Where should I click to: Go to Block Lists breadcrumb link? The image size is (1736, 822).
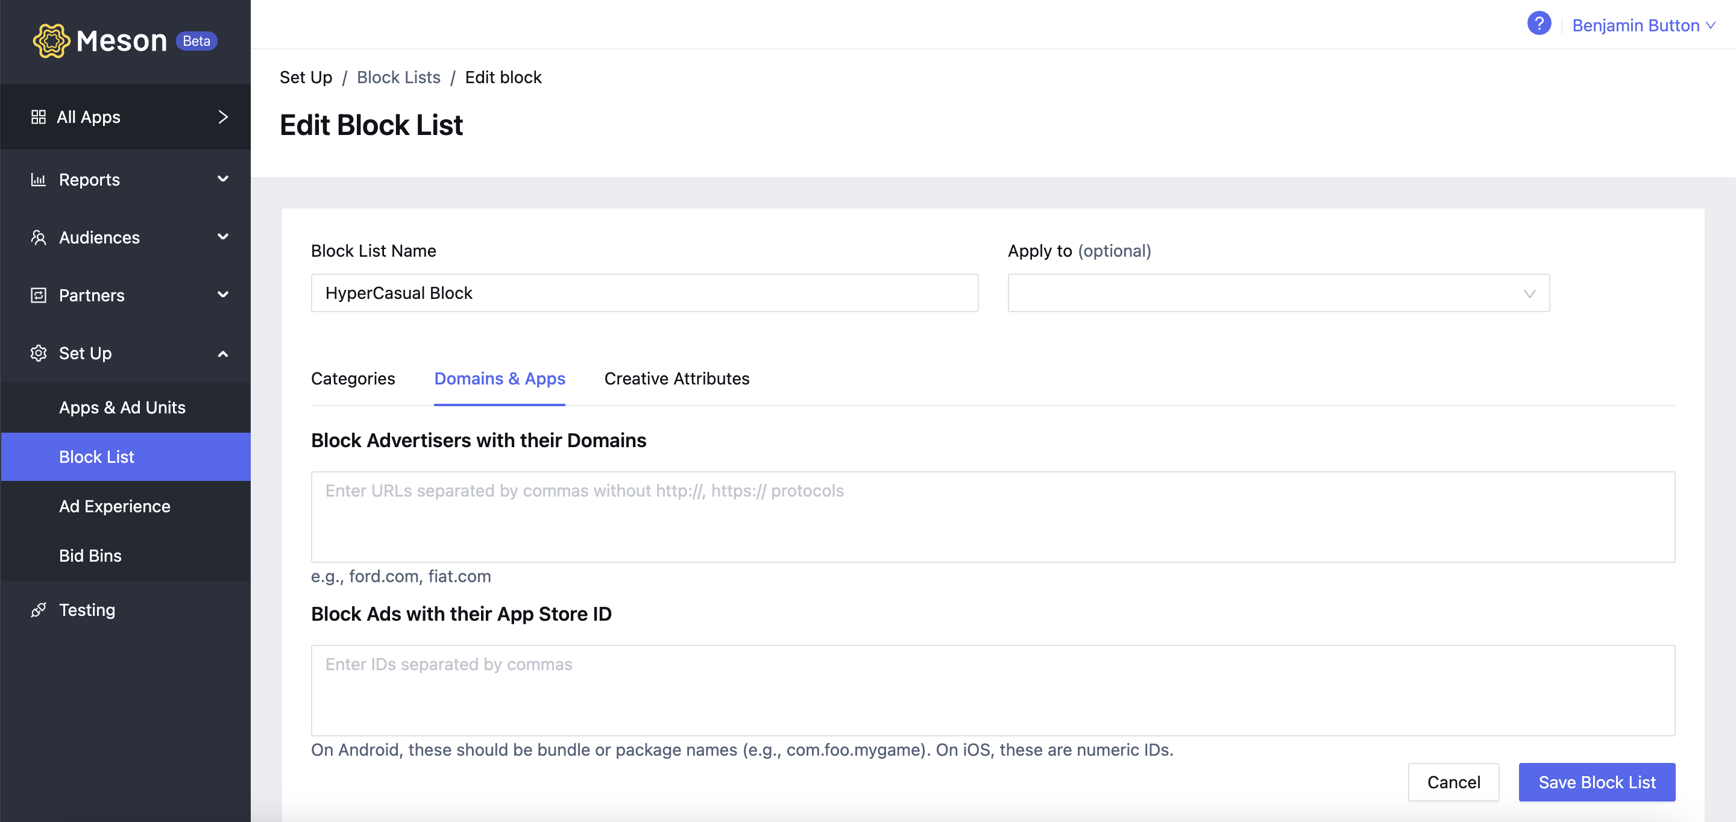(398, 78)
